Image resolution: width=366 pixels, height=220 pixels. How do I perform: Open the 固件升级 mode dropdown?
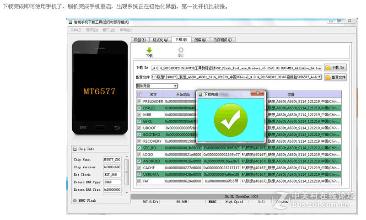click(x=175, y=86)
